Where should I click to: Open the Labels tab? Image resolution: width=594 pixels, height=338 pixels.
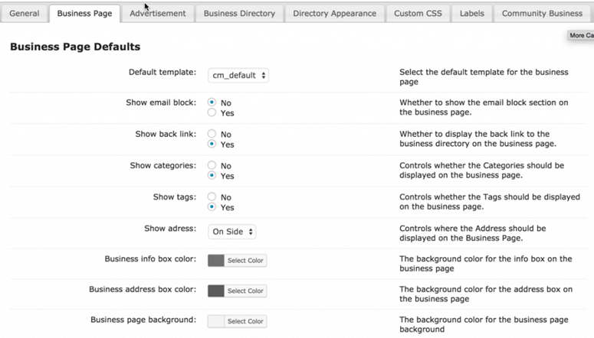(x=471, y=14)
